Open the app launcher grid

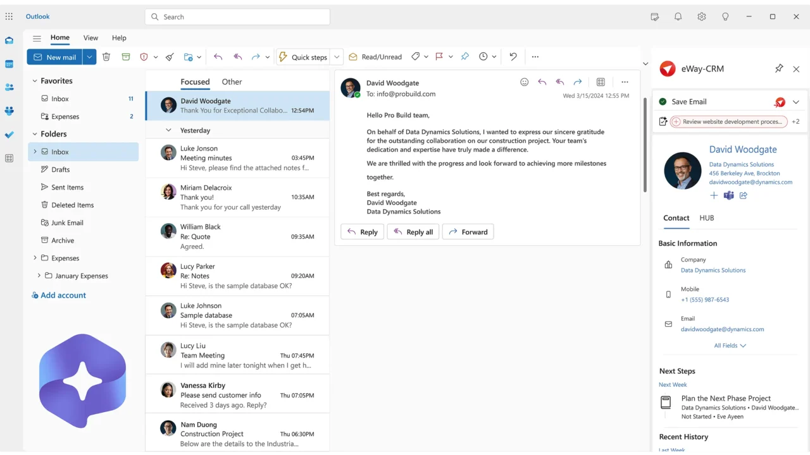9,16
